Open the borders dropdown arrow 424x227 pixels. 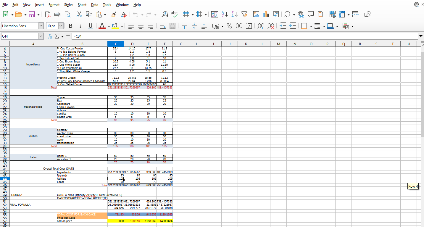click(311, 26)
